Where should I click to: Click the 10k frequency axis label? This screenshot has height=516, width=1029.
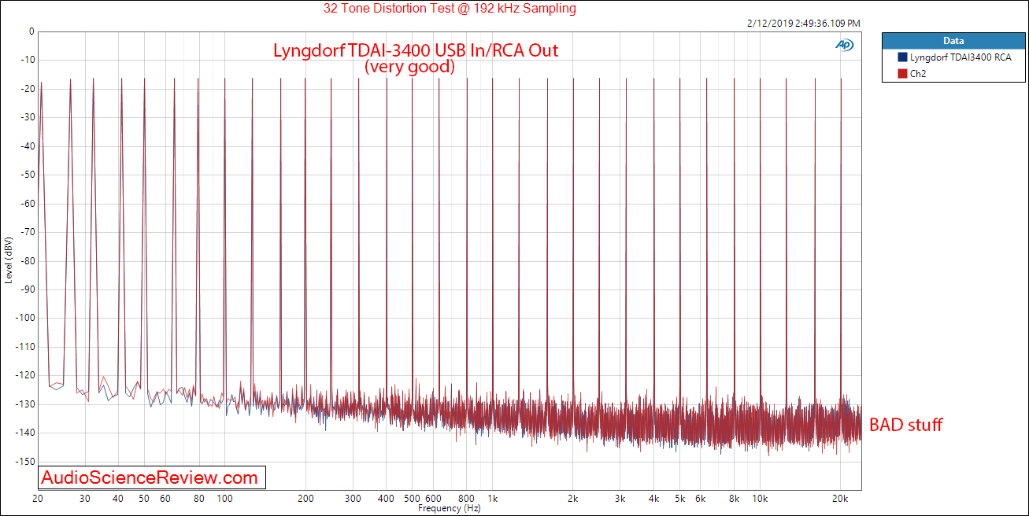pos(761,499)
